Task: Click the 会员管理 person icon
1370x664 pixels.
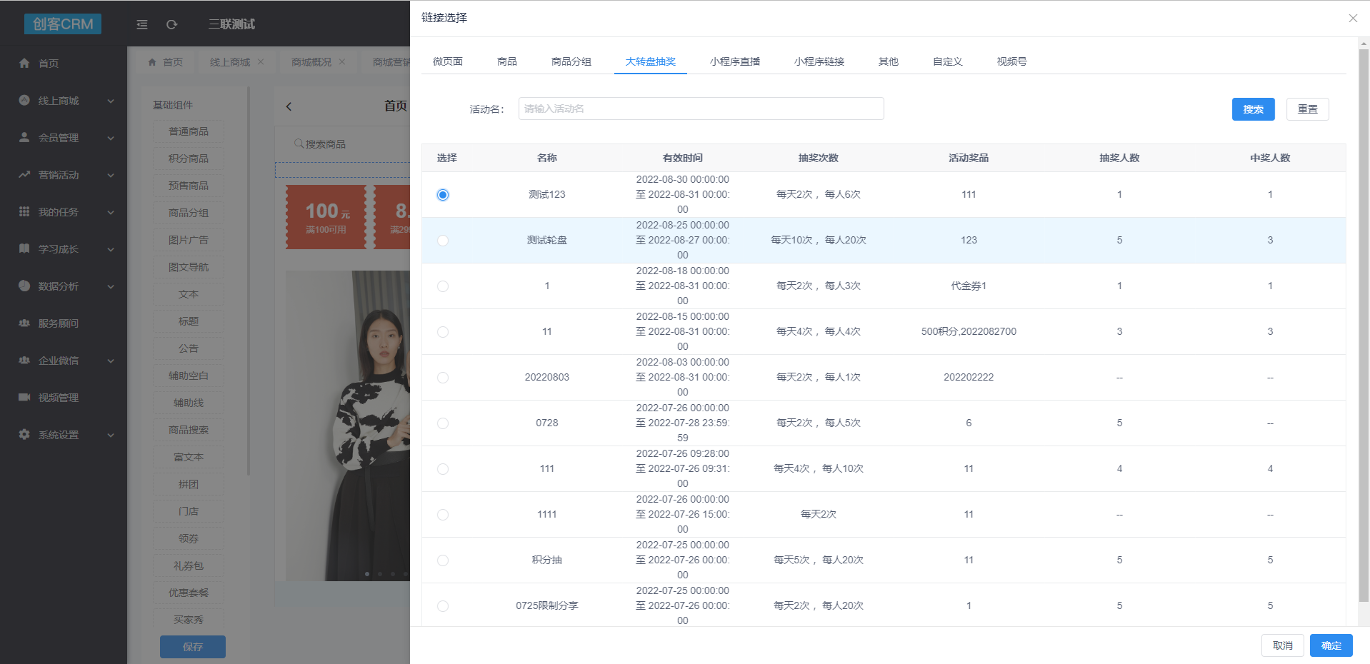Action: tap(24, 137)
